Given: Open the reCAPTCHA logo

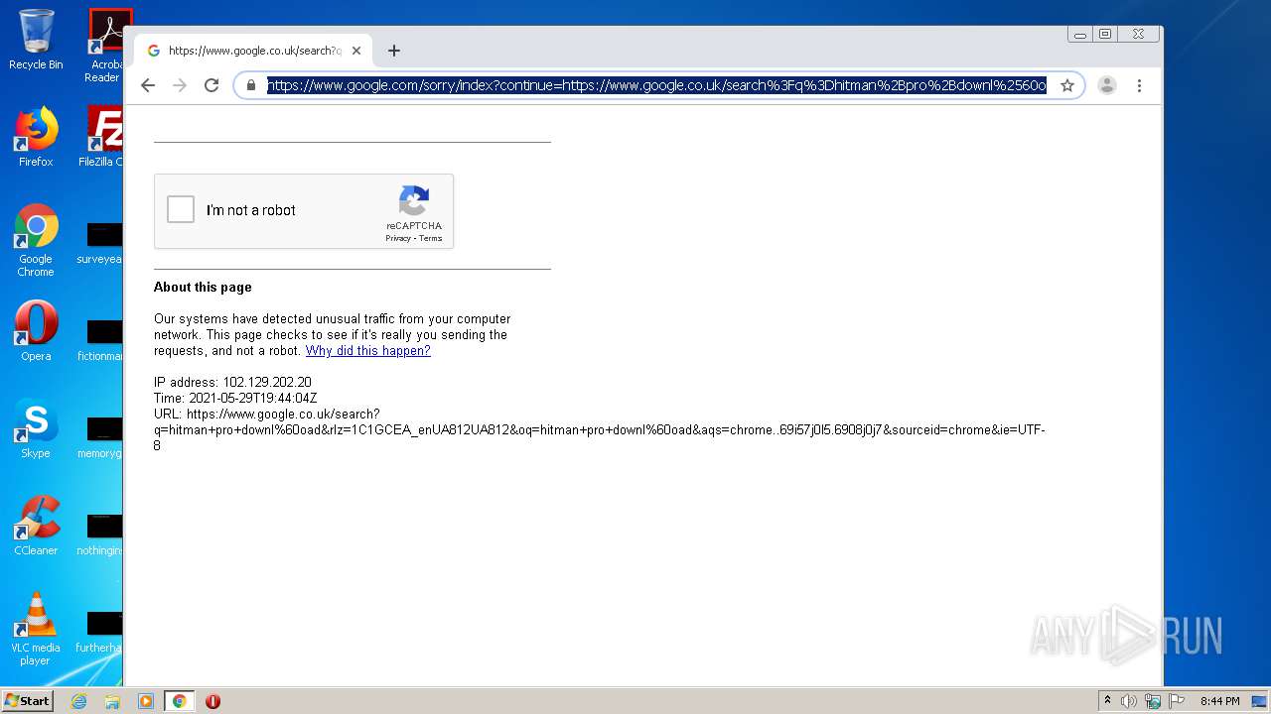Looking at the screenshot, I should 414,200.
